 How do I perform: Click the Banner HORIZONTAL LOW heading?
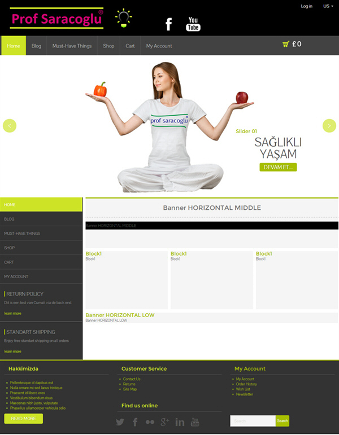120,315
